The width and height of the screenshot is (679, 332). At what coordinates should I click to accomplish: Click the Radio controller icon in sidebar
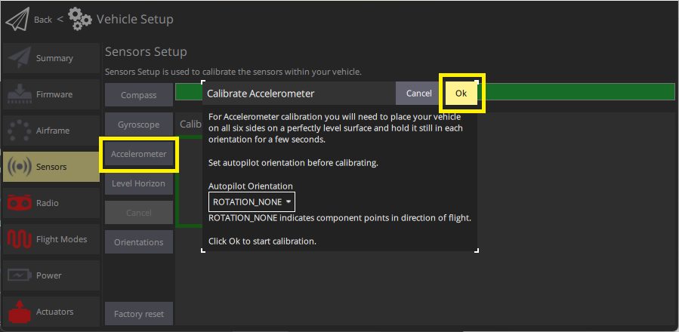[x=19, y=203]
